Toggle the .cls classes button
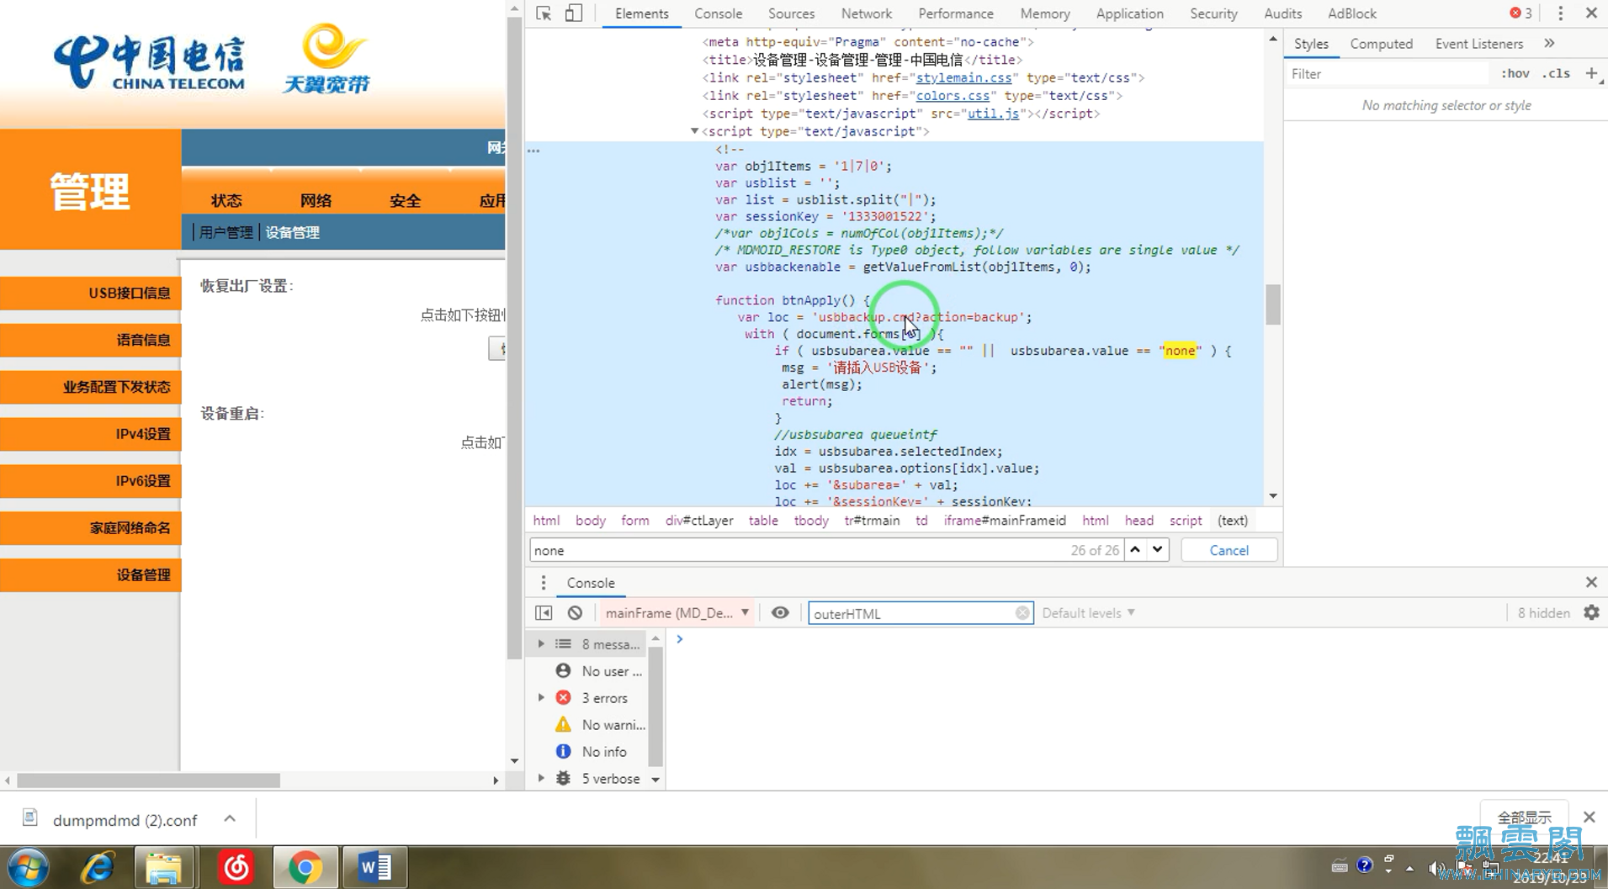Image resolution: width=1608 pixels, height=889 pixels. 1556,74
